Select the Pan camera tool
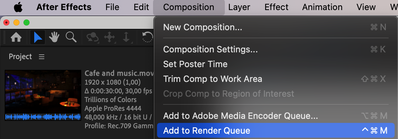Image resolution: width=398 pixels, height=139 pixels. pyautogui.click(x=109, y=38)
